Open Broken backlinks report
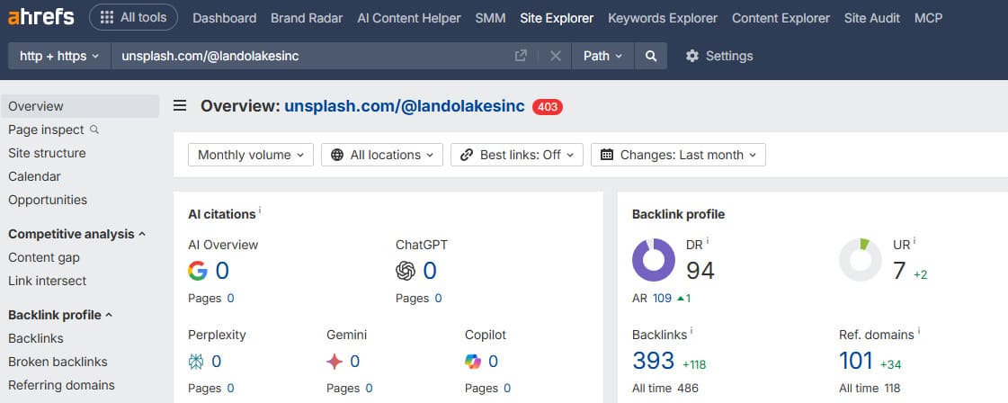Screen dimensions: 1008x403 58,362
